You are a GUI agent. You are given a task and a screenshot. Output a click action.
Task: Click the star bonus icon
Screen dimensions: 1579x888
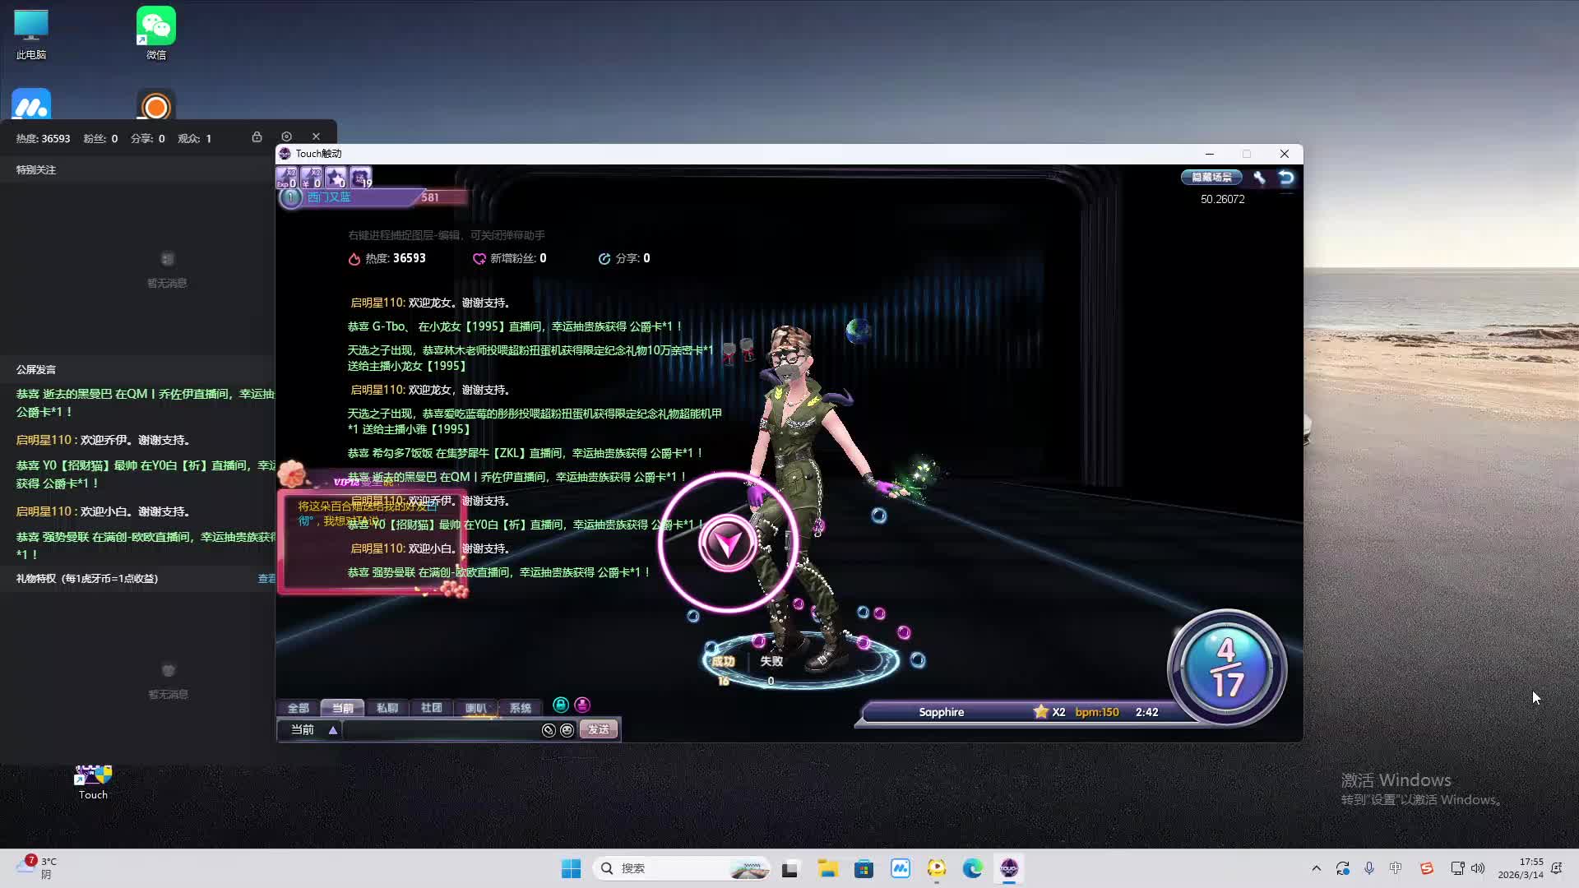coord(336,178)
